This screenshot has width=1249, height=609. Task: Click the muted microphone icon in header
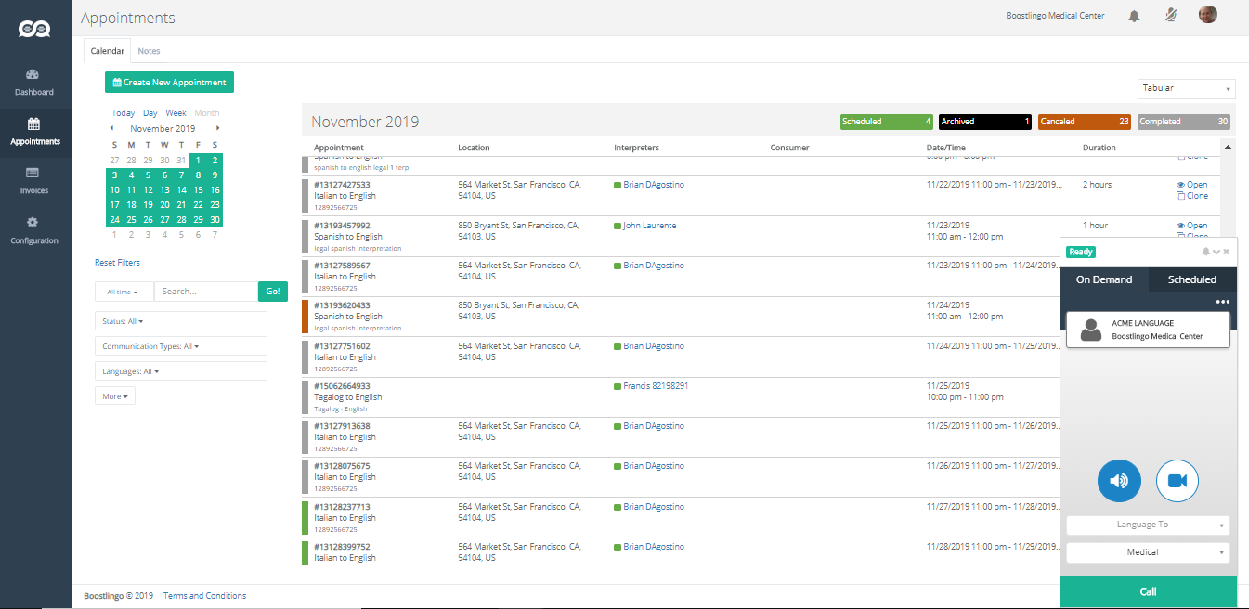(1171, 15)
